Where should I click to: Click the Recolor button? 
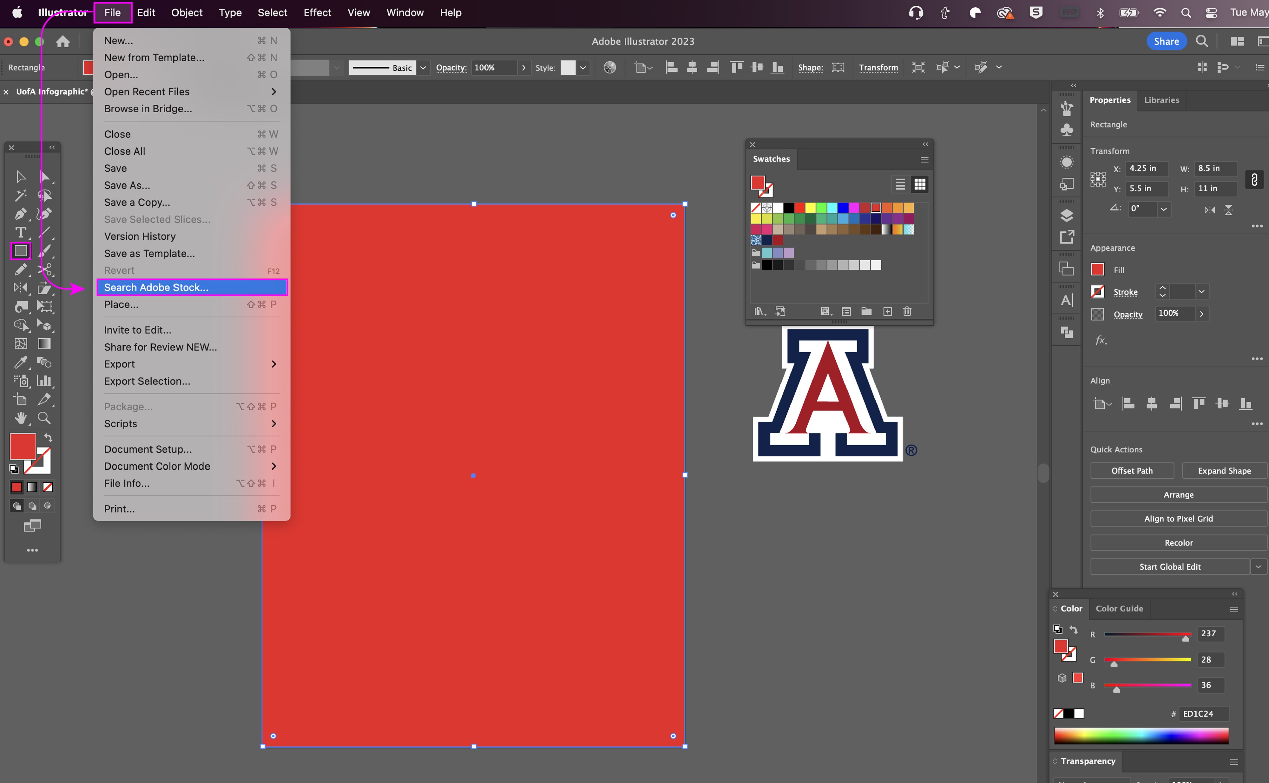(1178, 542)
